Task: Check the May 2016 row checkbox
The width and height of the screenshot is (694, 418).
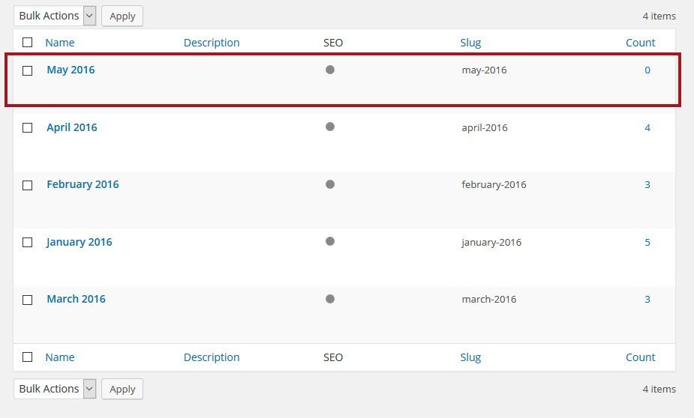Action: coord(28,70)
